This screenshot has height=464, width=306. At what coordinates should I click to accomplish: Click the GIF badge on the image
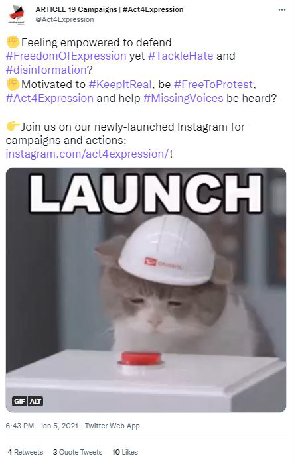(x=19, y=401)
